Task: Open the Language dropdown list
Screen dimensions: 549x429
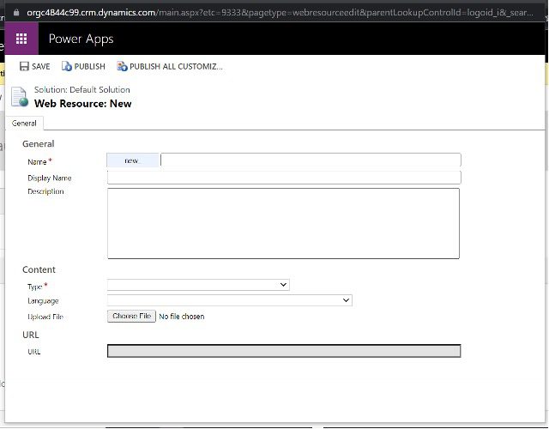Action: (x=229, y=300)
